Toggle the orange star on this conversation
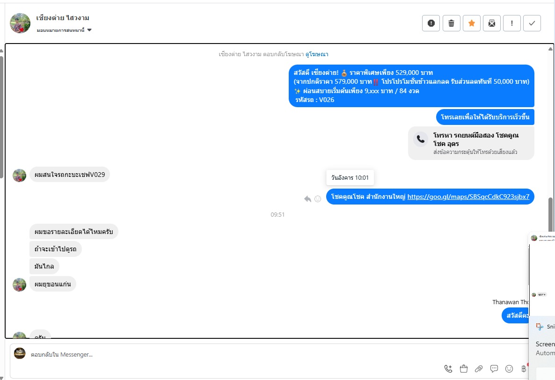 (472, 23)
